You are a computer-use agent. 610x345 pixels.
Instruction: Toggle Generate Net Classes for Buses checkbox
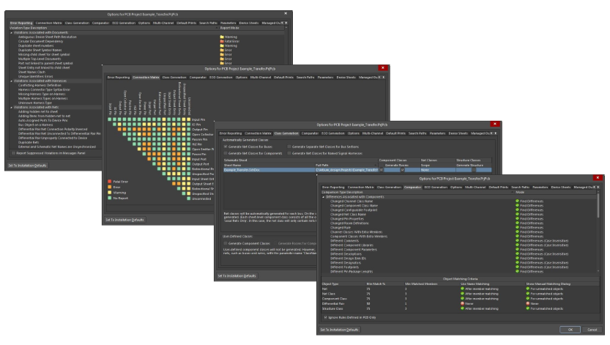[x=226, y=146]
